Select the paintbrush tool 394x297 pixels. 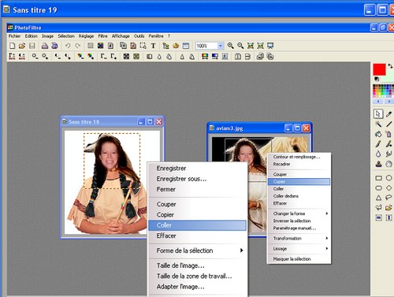[x=378, y=144]
